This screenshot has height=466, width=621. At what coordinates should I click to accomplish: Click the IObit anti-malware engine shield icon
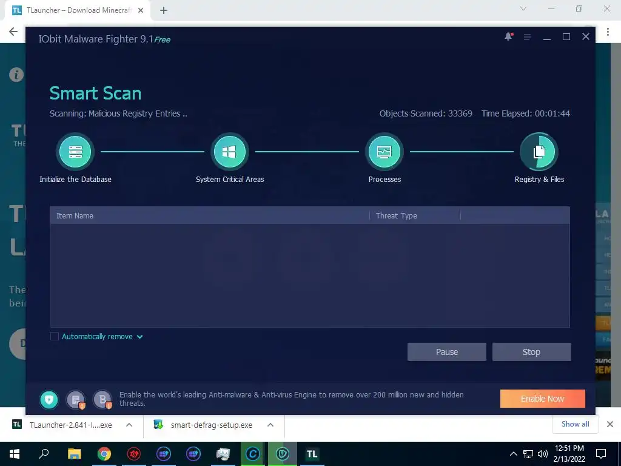point(49,400)
